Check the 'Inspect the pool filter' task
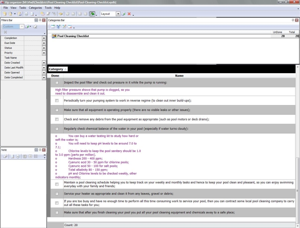 [57, 82]
